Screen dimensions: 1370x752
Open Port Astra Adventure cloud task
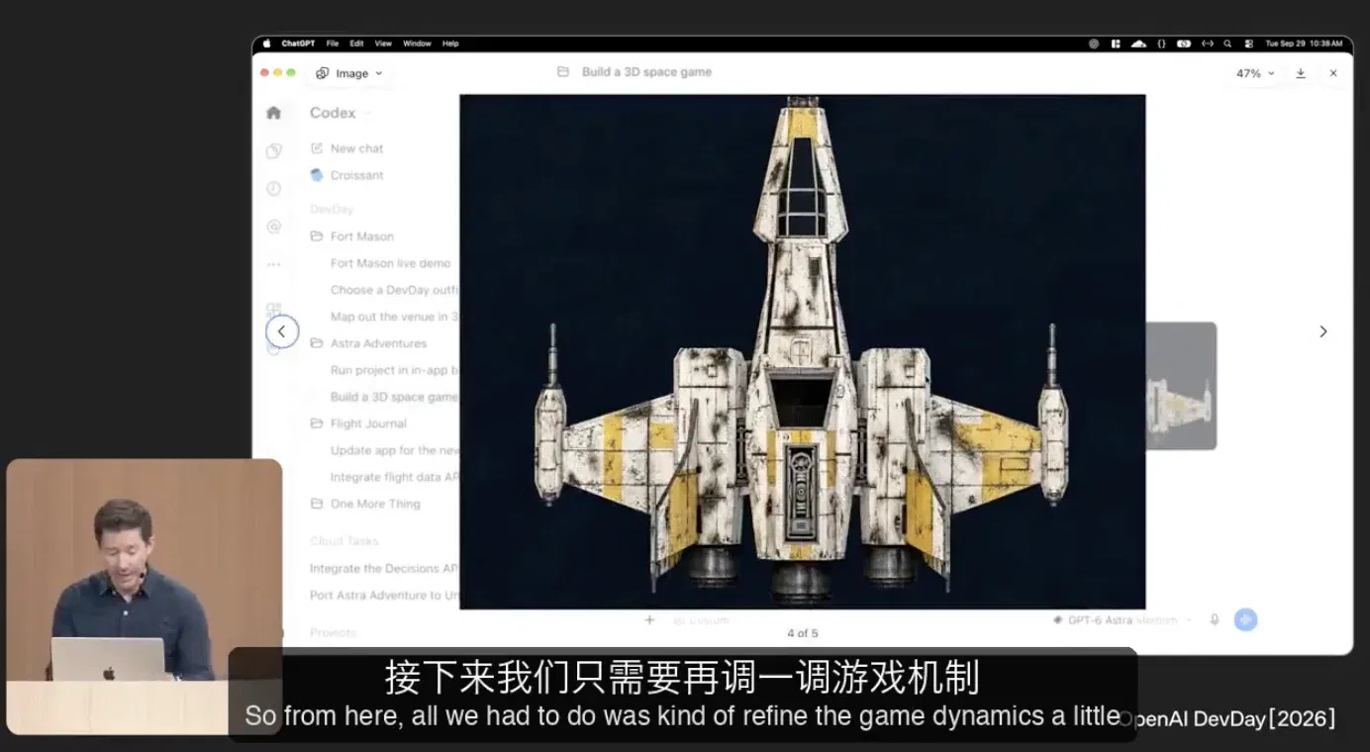pos(383,596)
